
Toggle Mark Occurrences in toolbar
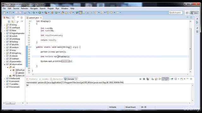81,13
